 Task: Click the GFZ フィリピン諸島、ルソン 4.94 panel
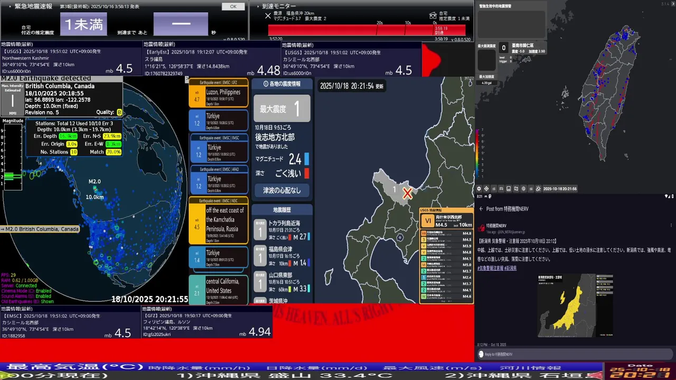tap(206, 322)
